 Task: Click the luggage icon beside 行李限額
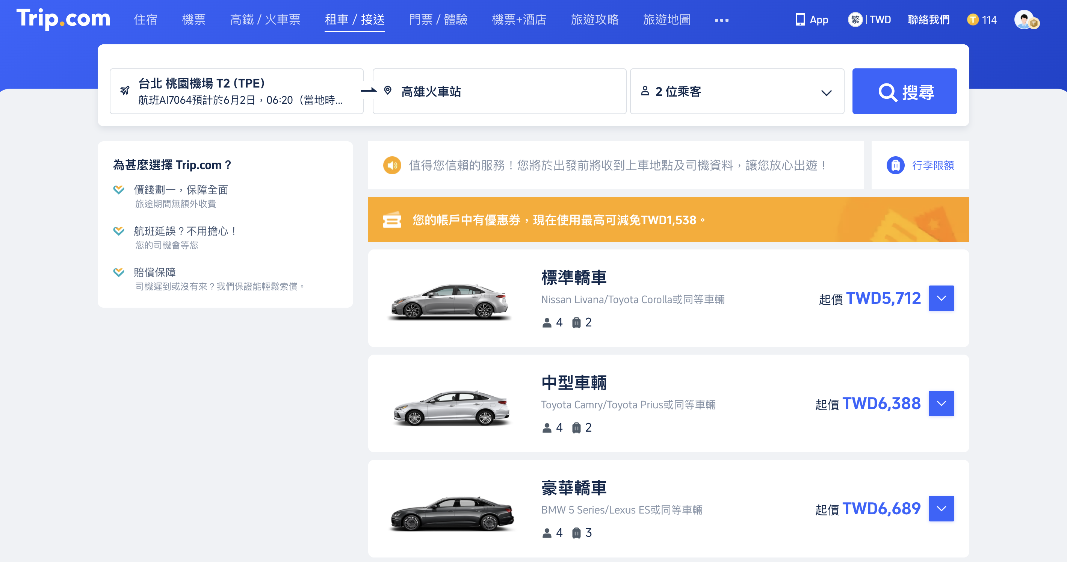click(x=895, y=165)
